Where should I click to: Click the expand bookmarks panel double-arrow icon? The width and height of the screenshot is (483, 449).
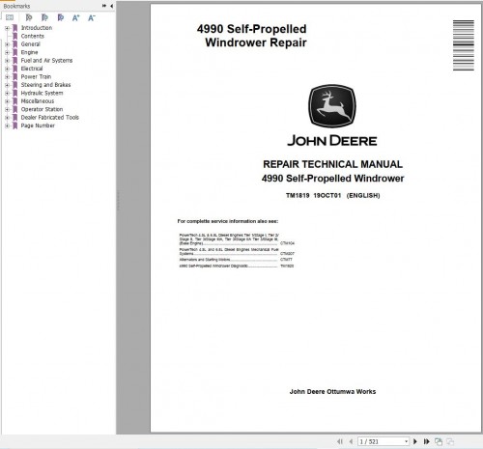coord(104,6)
